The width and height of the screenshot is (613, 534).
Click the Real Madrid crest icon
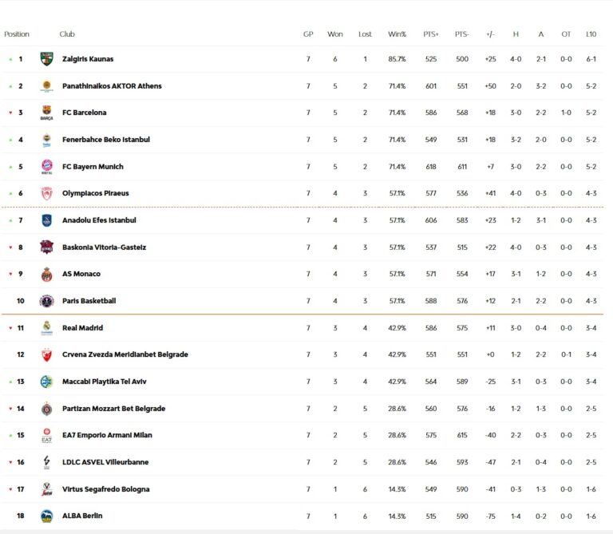47,328
